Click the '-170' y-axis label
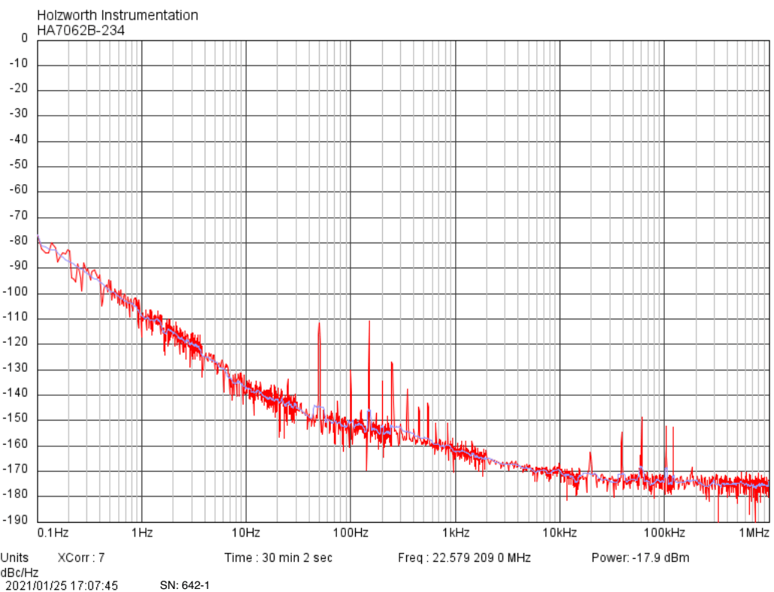Screen dimensions: 774x592 16,469
